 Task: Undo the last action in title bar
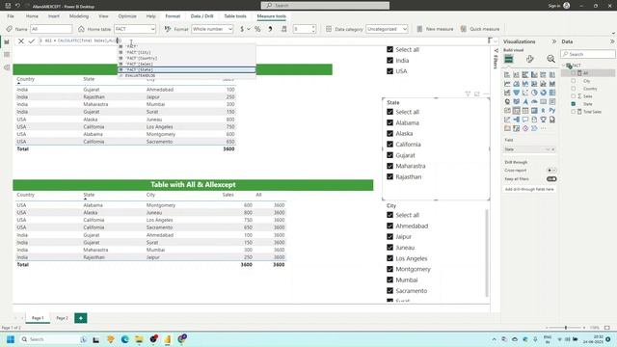point(17,6)
